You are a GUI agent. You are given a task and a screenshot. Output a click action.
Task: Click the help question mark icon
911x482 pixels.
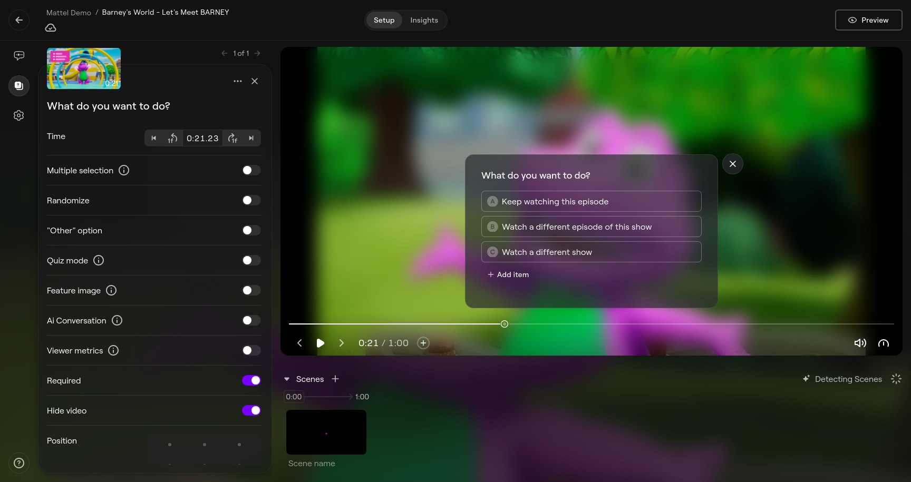19,463
